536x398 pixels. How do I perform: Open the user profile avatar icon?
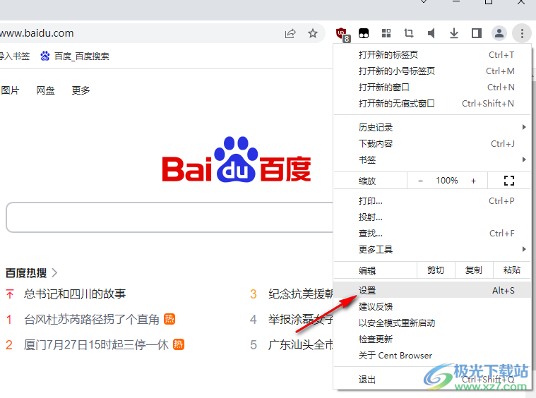tap(499, 33)
